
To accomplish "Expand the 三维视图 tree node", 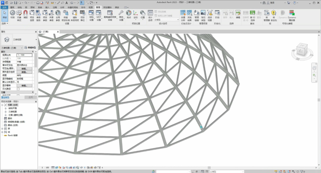I will pos(6,112).
